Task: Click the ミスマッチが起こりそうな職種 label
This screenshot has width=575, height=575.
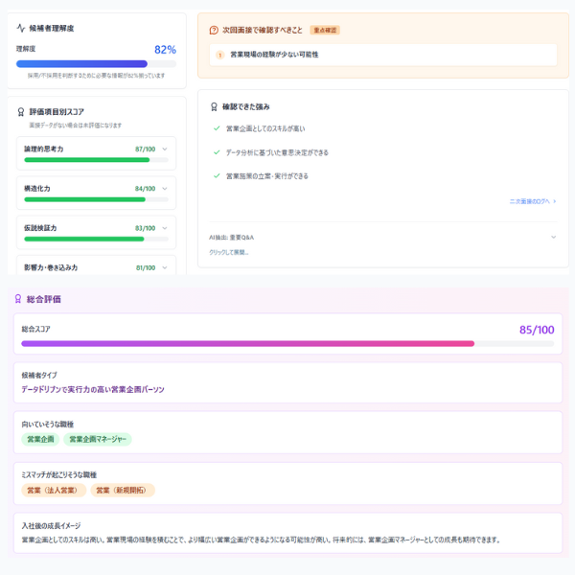Action: pyautogui.click(x=59, y=475)
